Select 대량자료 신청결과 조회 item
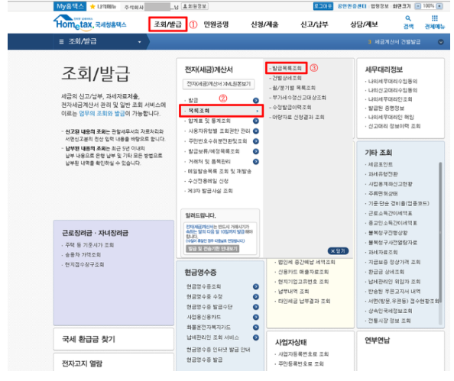The image size is (454, 381). tap(297, 117)
